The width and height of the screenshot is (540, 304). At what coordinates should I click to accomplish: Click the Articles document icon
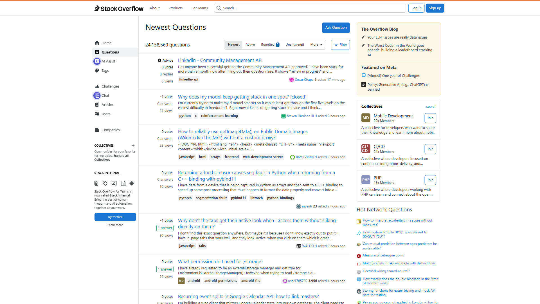coord(97,104)
